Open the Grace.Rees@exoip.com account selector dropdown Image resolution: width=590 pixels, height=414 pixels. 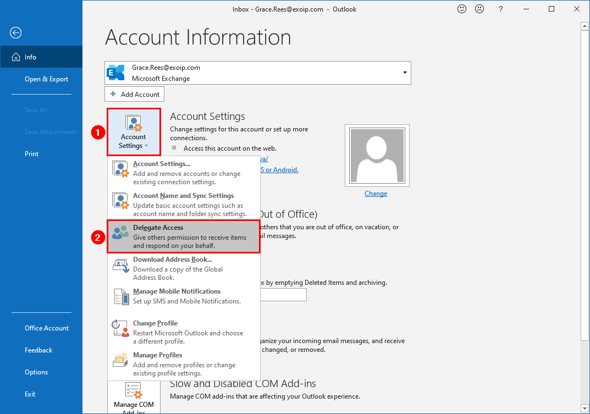click(x=258, y=73)
